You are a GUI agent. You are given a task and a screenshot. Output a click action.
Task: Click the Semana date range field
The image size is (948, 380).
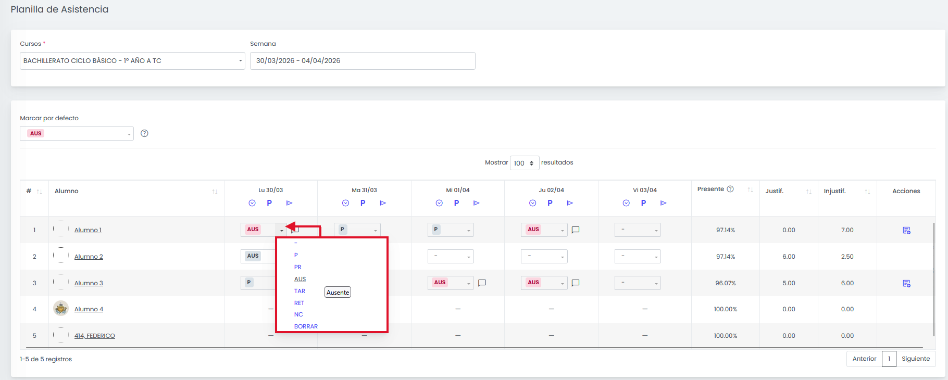click(363, 61)
